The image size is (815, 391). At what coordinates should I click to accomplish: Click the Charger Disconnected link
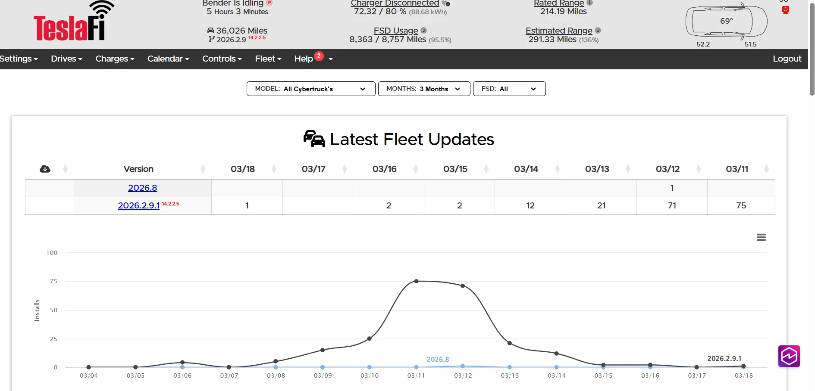point(395,3)
